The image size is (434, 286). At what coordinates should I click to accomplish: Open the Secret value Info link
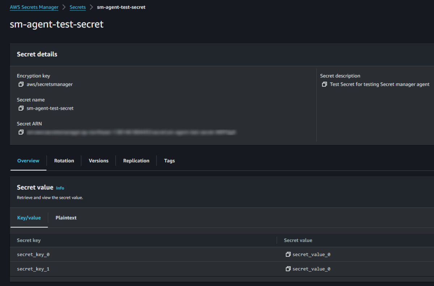[x=60, y=188]
